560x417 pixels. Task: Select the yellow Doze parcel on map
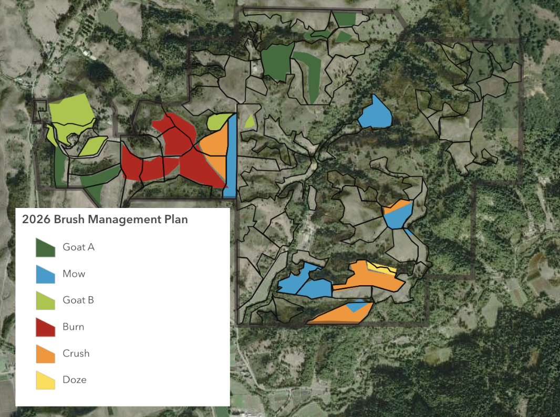click(381, 268)
